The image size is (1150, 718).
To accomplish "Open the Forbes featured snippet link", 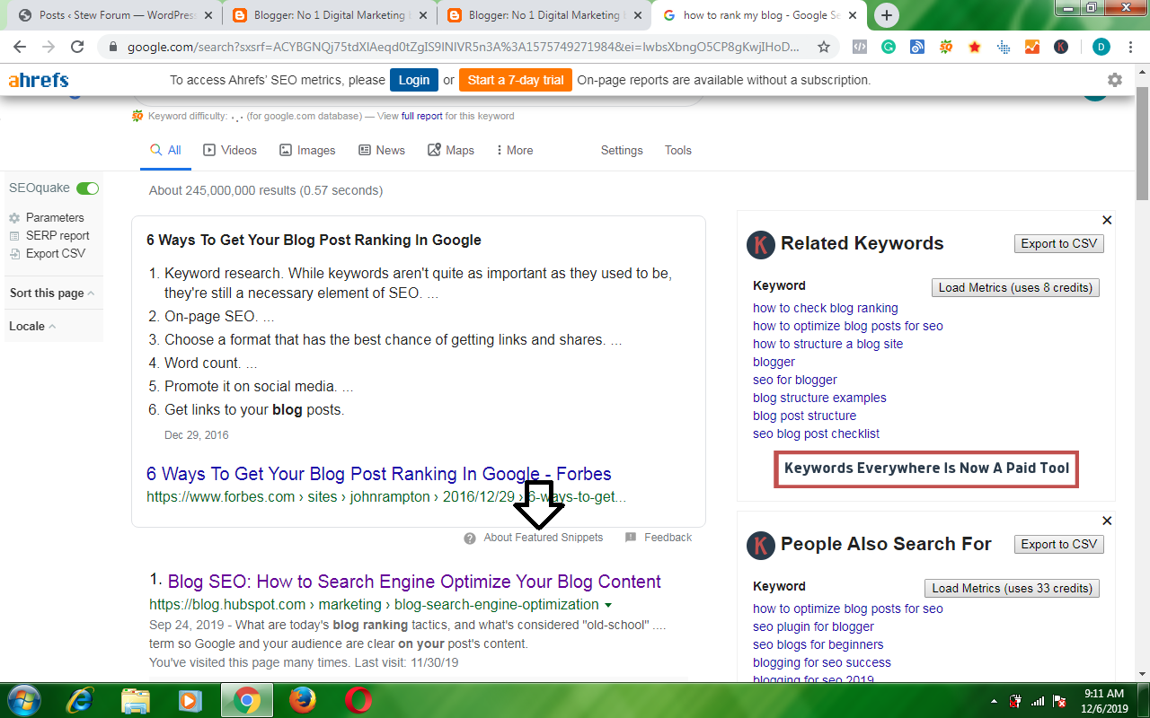I will (378, 474).
